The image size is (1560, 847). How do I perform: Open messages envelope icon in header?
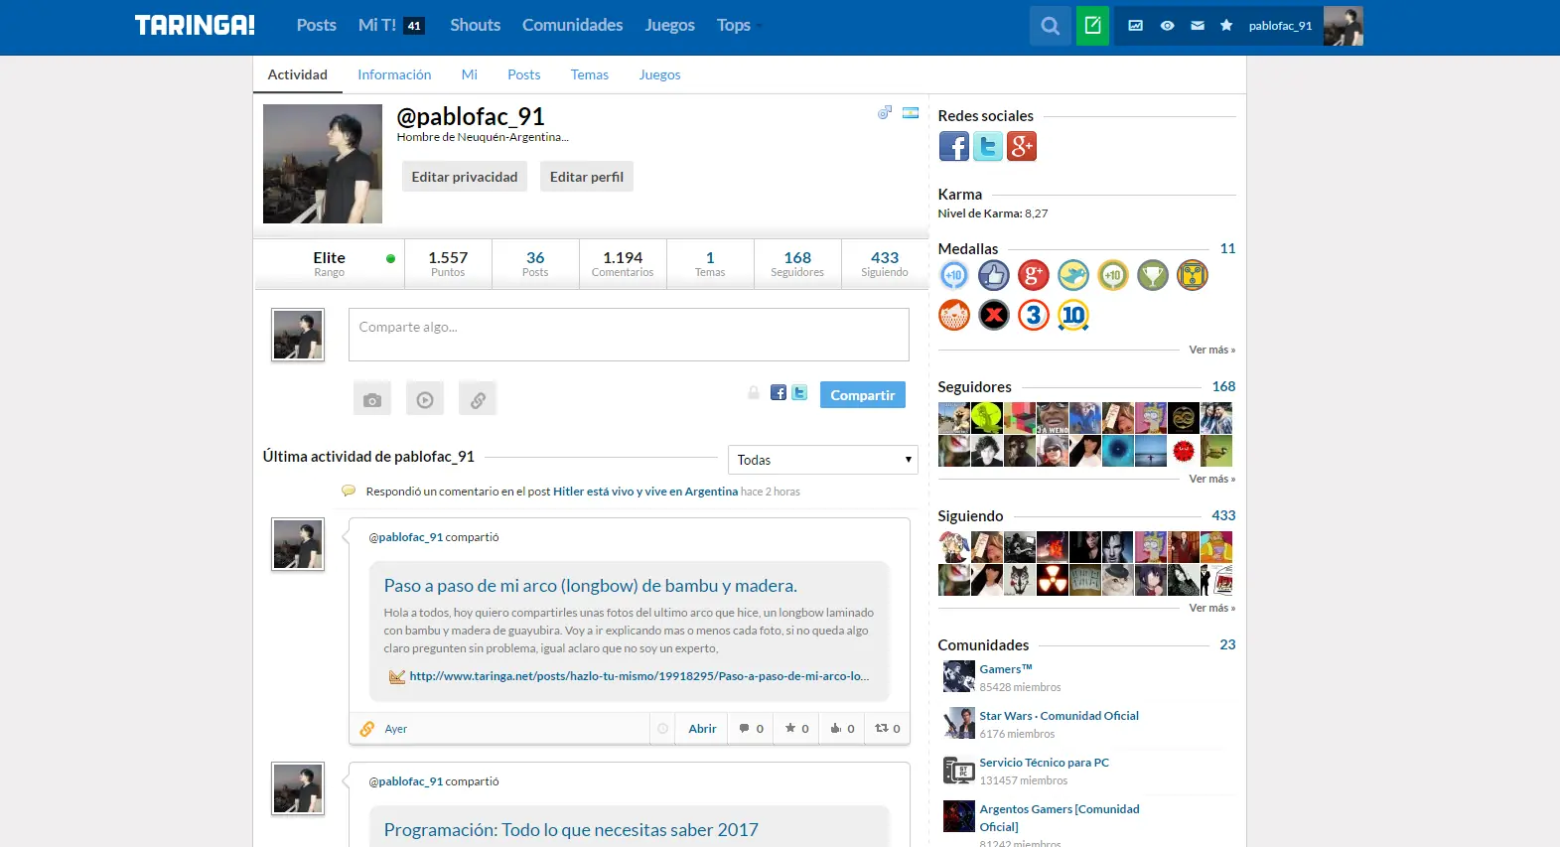click(1198, 26)
